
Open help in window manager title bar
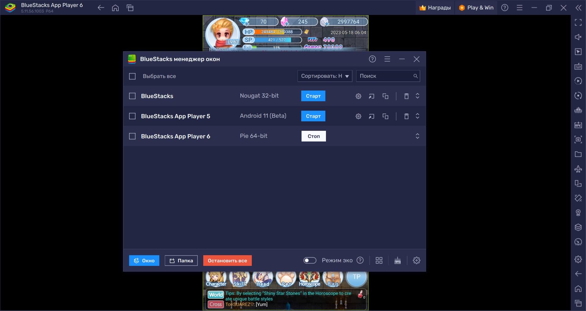372,59
